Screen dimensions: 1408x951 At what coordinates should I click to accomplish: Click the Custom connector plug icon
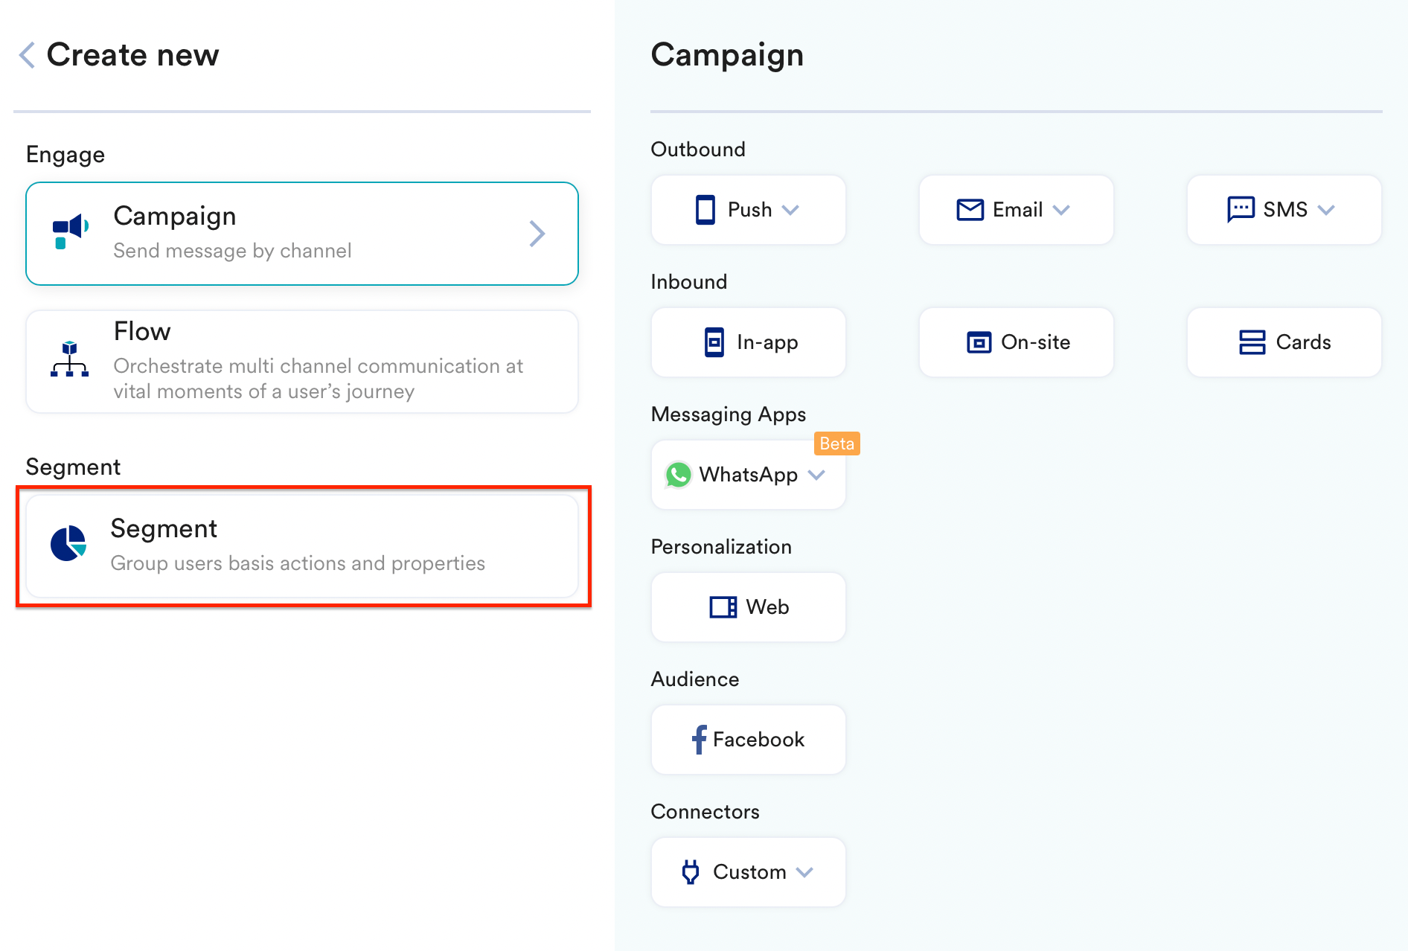(x=691, y=872)
